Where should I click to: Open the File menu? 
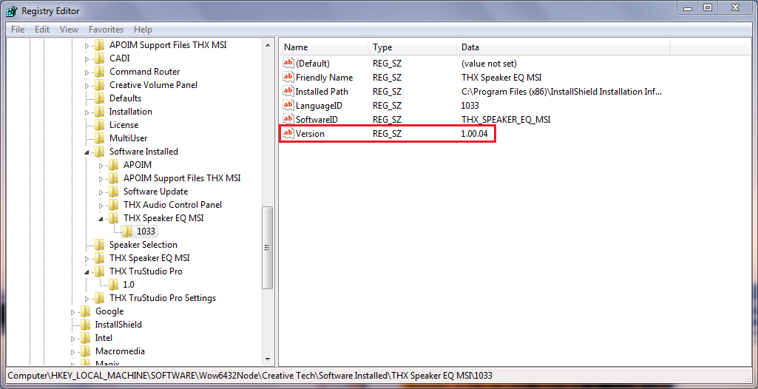click(18, 30)
